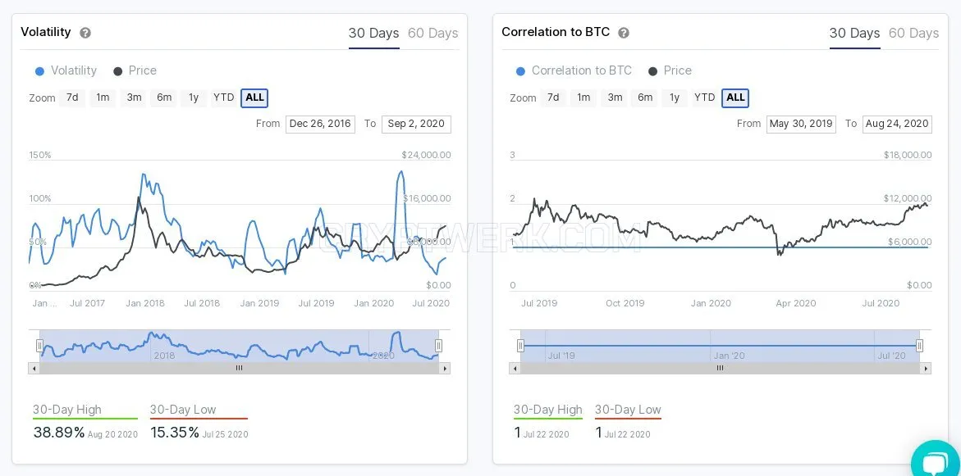Click the Volatility From date field Dec 26, 2016
The image size is (961, 476).
click(320, 124)
